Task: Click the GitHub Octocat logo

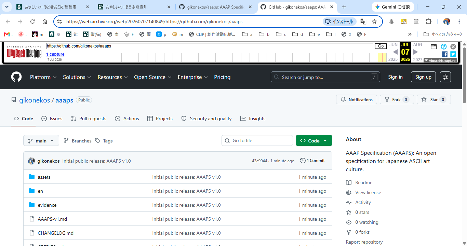Action: [x=16, y=77]
